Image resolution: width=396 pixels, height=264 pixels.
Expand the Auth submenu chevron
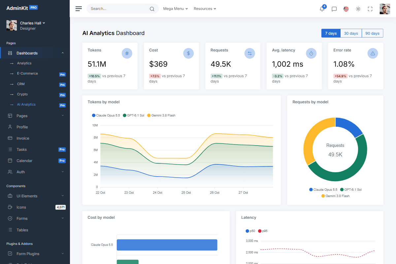[63, 172]
